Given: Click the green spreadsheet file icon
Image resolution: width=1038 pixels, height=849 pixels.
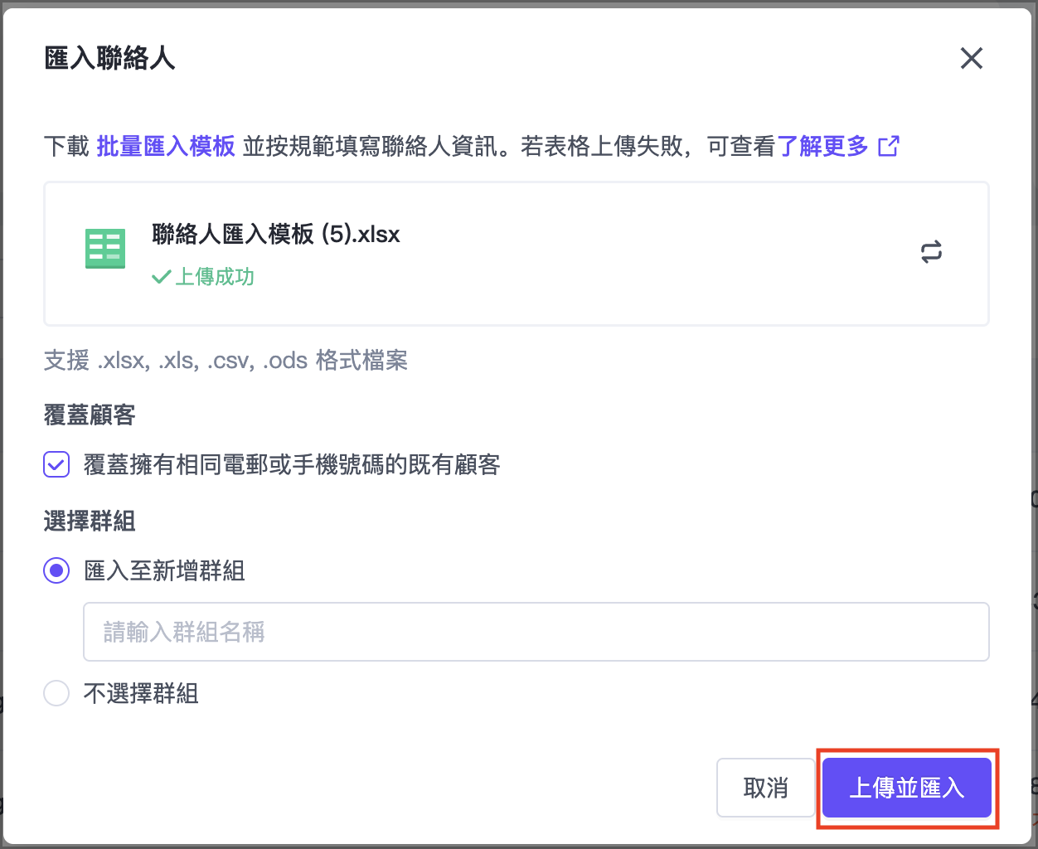Looking at the screenshot, I should point(105,248).
